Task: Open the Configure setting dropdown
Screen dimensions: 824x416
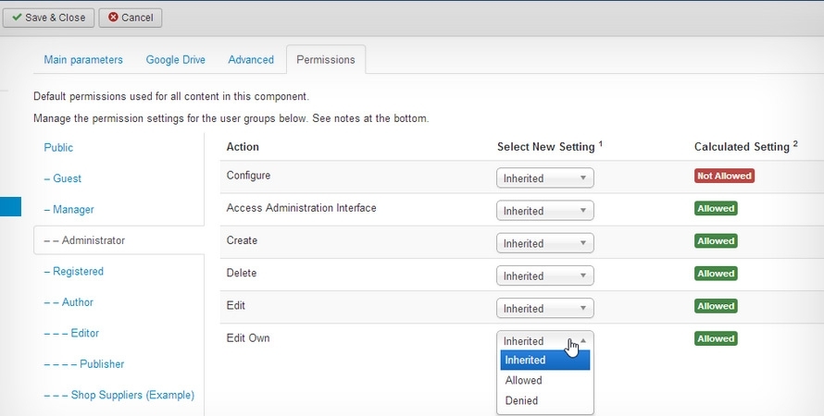Action: (x=545, y=177)
